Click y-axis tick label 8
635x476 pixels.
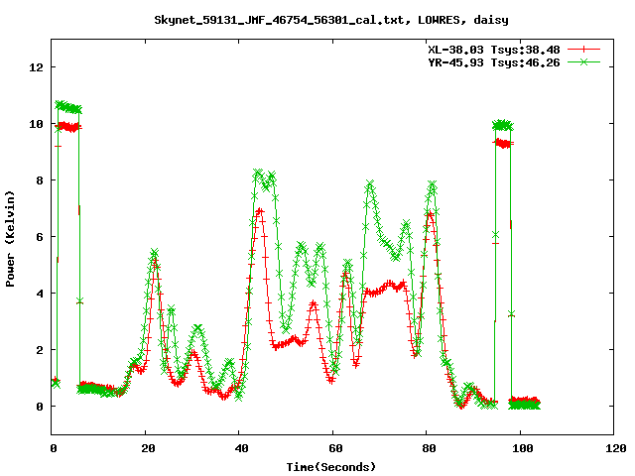click(x=40, y=180)
